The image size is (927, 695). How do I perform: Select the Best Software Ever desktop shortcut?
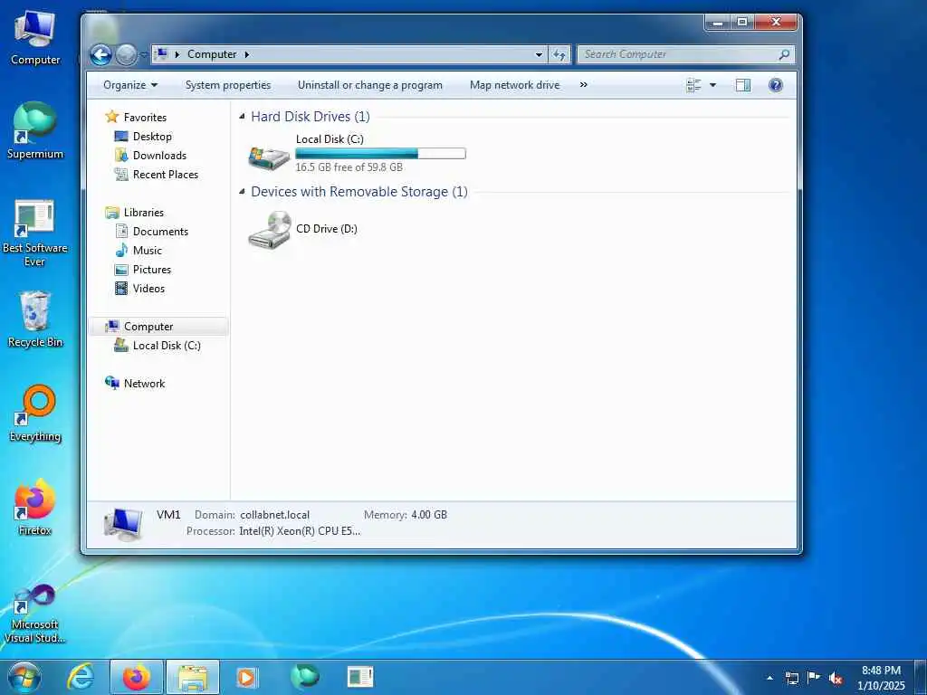[x=35, y=233]
